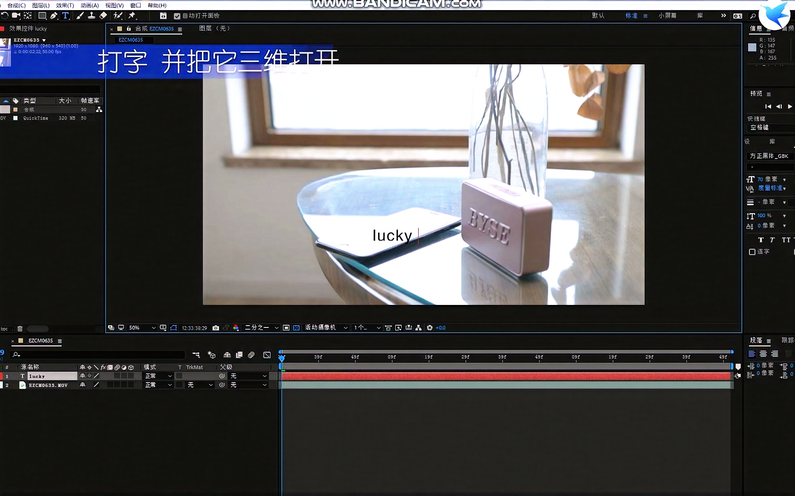This screenshot has width=795, height=496.
Task: Select the Eraser tool
Action: (x=103, y=16)
